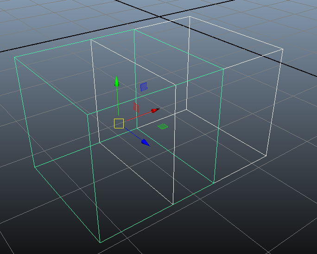The height and width of the screenshot is (254, 317).
Task: Click the red X-axis arrow handle
Action: point(155,110)
